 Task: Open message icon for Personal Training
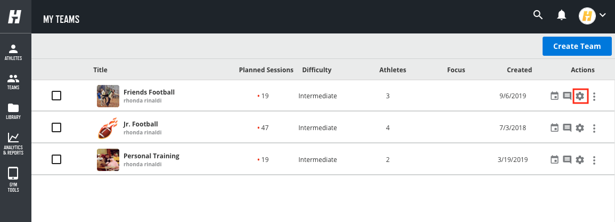click(567, 160)
